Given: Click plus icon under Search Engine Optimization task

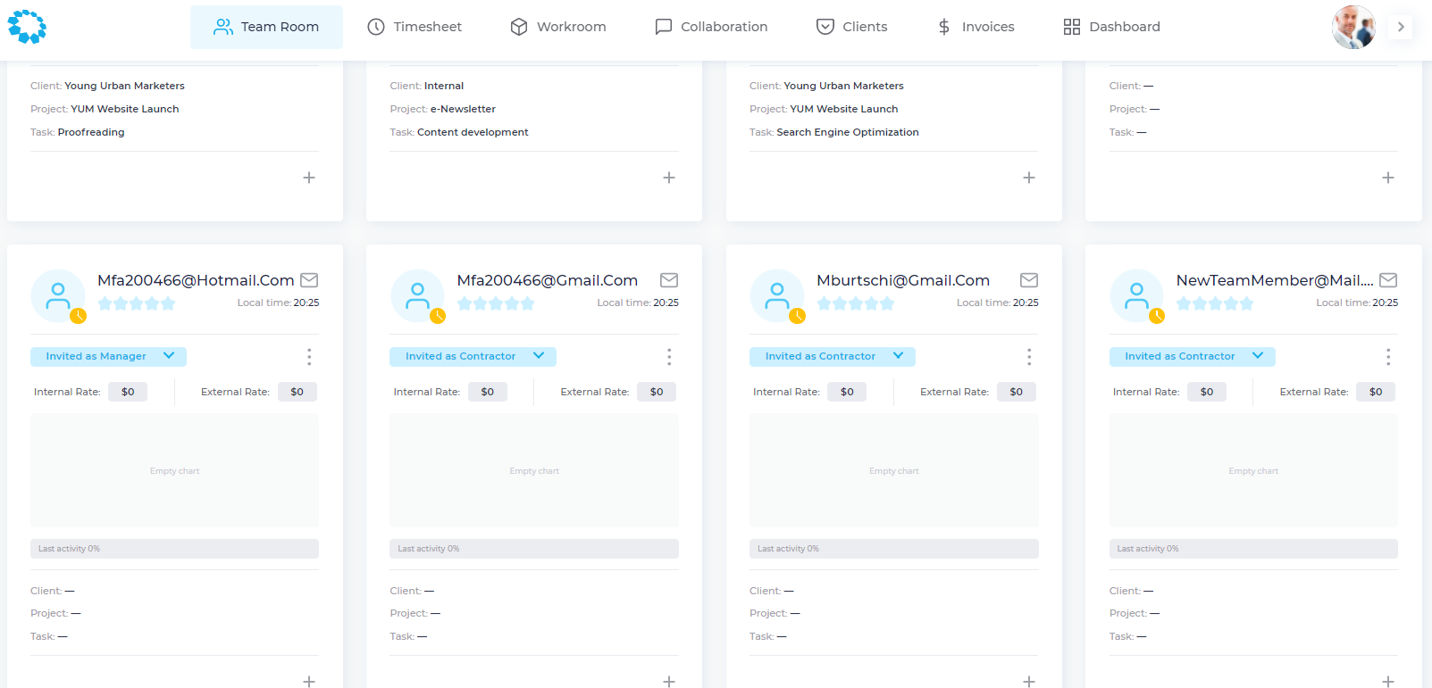Looking at the screenshot, I should pyautogui.click(x=1029, y=178).
